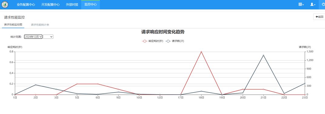Click the power logout icon
Viewport: 325px width, 114px height.
click(x=323, y=5)
